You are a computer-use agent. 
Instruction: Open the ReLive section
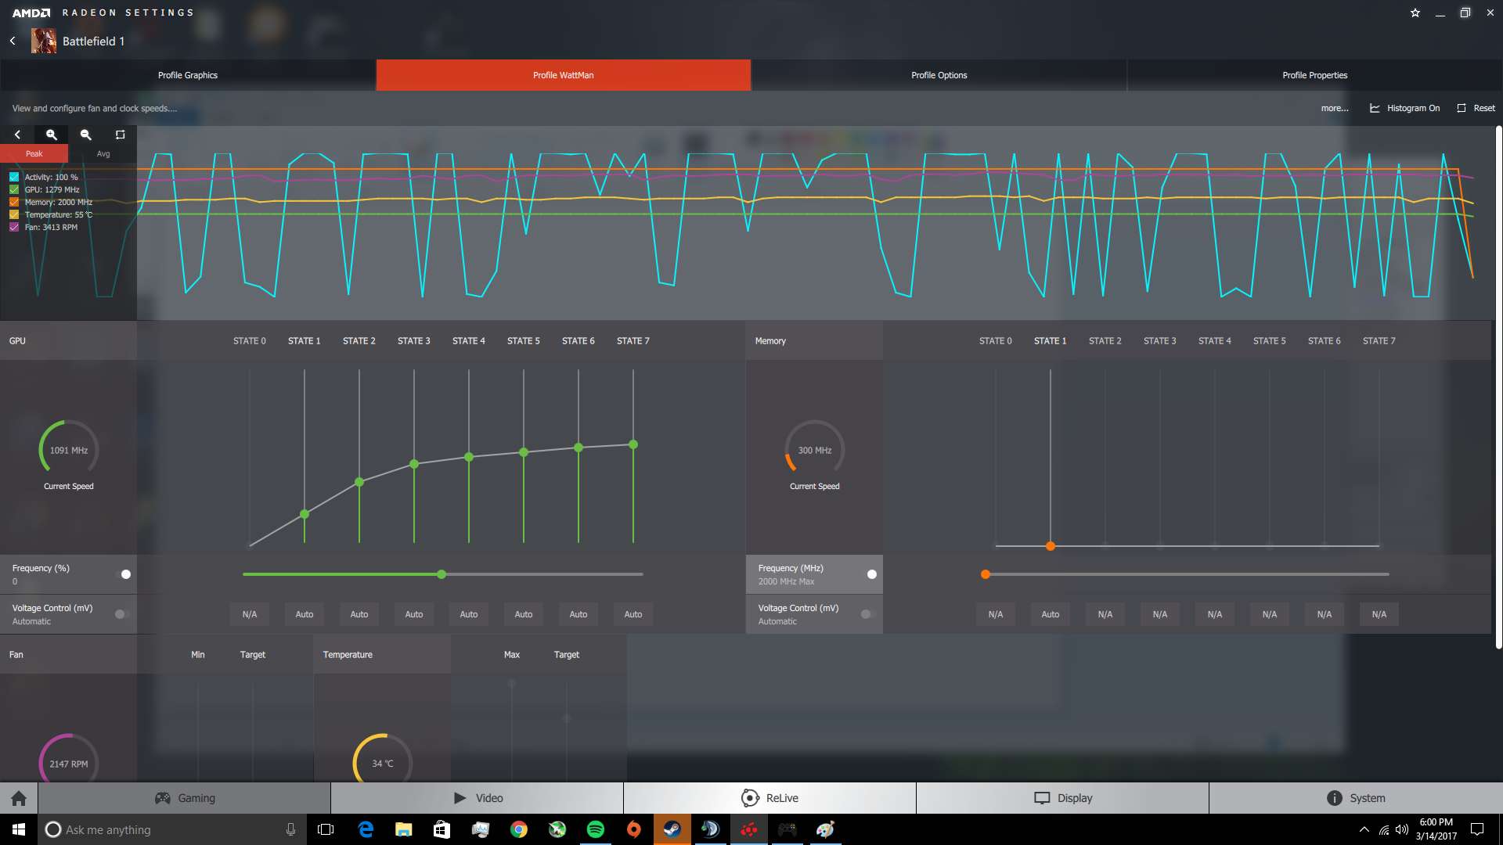tap(770, 798)
